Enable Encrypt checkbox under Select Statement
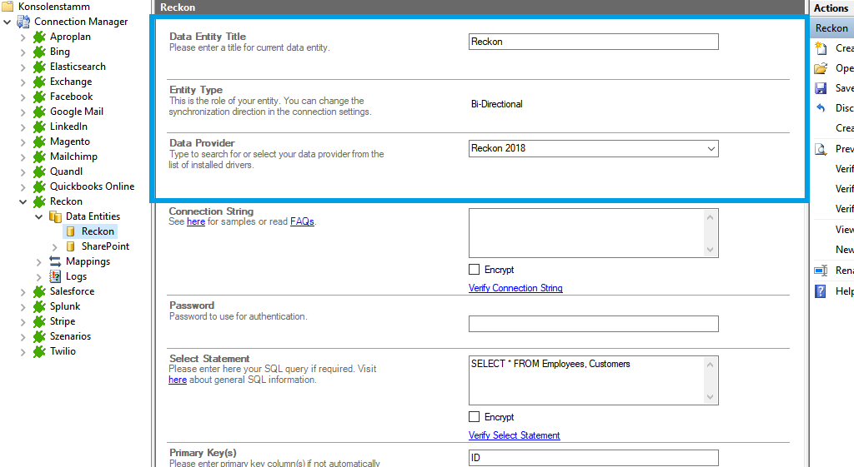This screenshot has width=854, height=467. click(x=475, y=417)
